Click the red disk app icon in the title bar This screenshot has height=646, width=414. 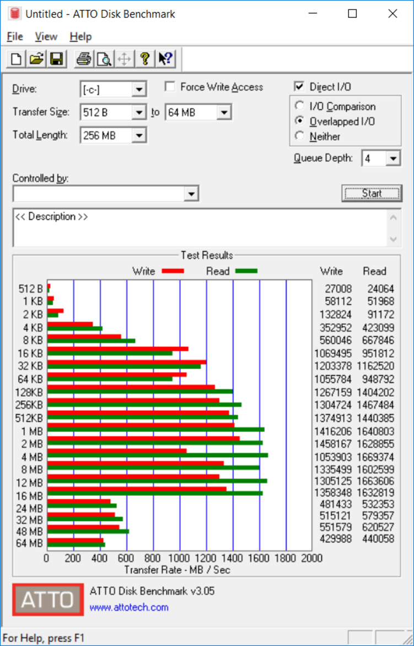tap(15, 14)
